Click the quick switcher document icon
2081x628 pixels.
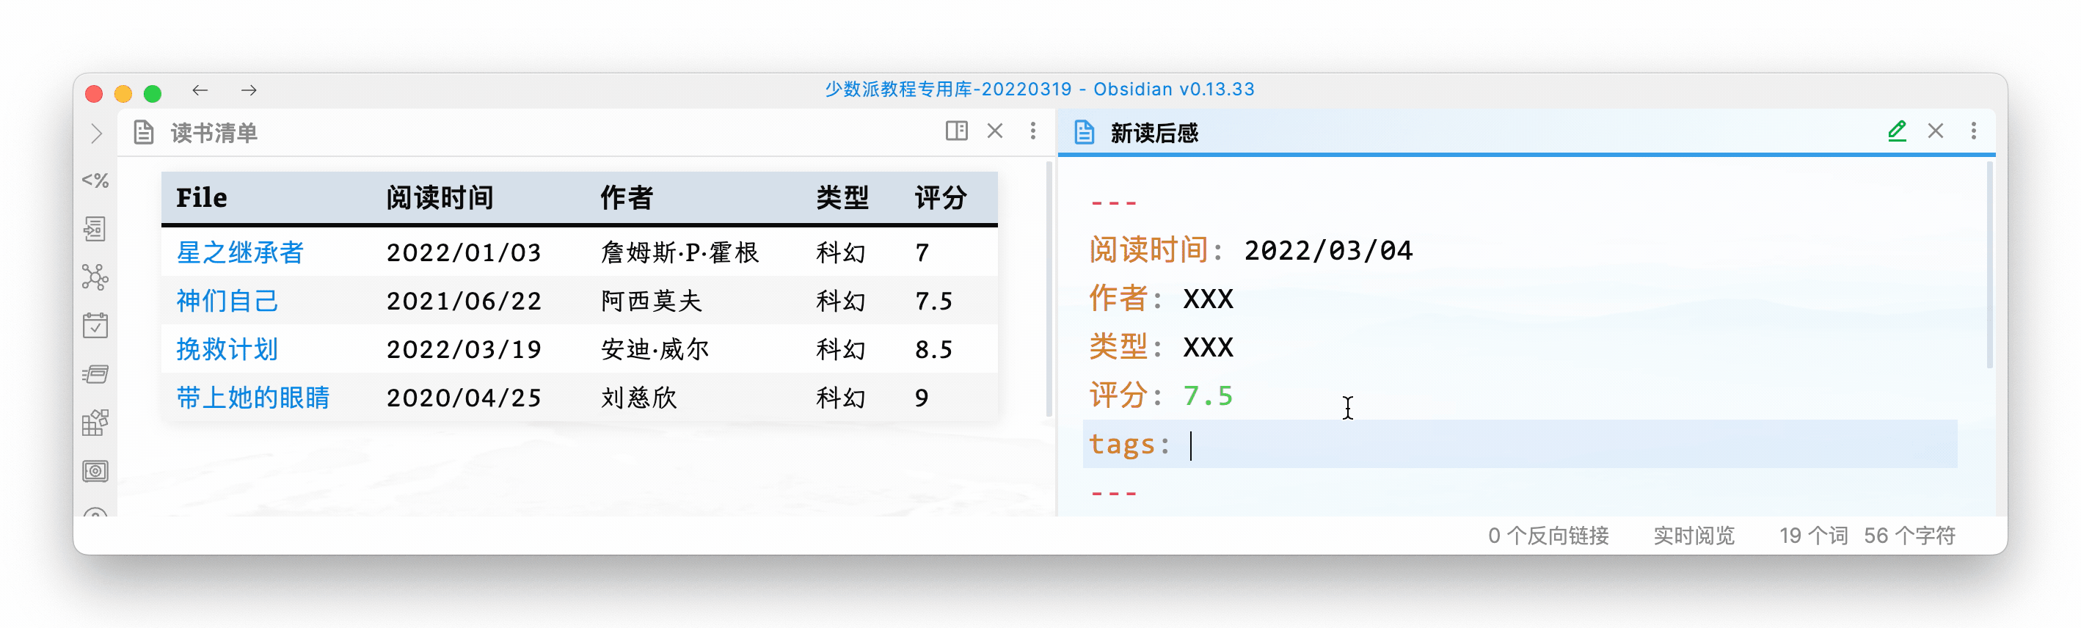(95, 229)
